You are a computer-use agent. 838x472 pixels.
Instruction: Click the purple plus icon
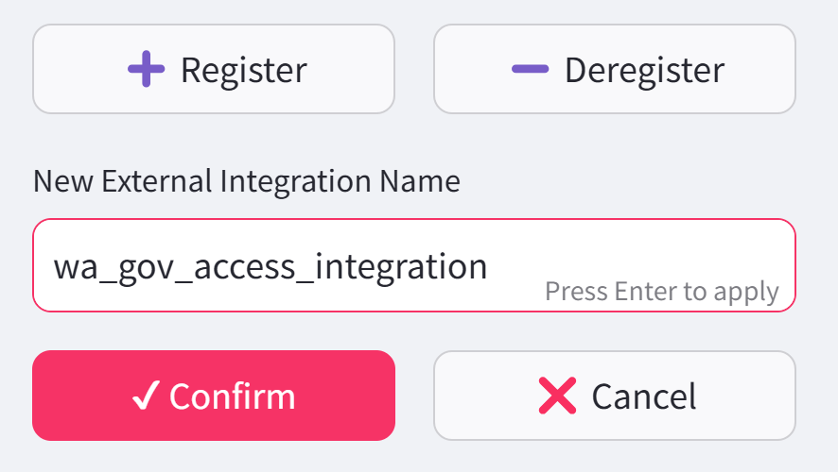pos(146,70)
